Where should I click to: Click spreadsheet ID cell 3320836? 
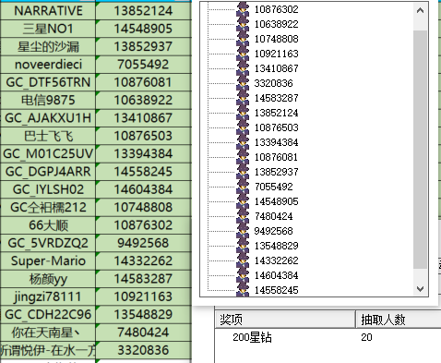(143, 350)
